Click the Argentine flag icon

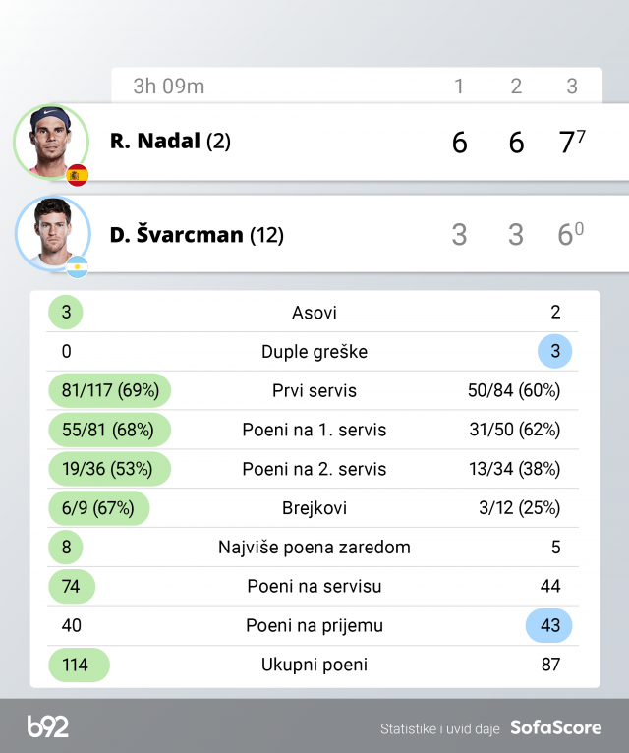[x=78, y=266]
